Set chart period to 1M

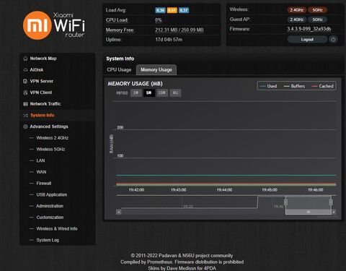coord(136,93)
